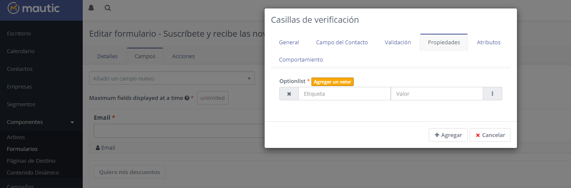Switch to the General tab
Screen dimensions: 571x188
tap(289, 42)
